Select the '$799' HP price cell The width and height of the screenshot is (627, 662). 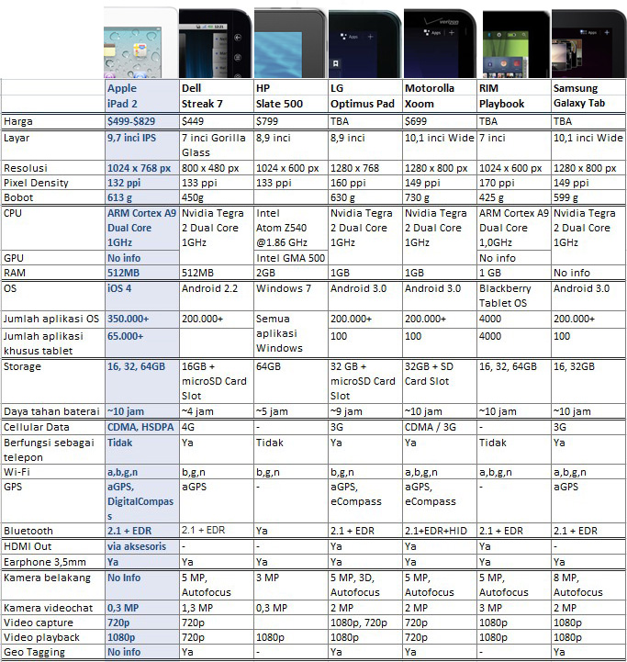291,121
